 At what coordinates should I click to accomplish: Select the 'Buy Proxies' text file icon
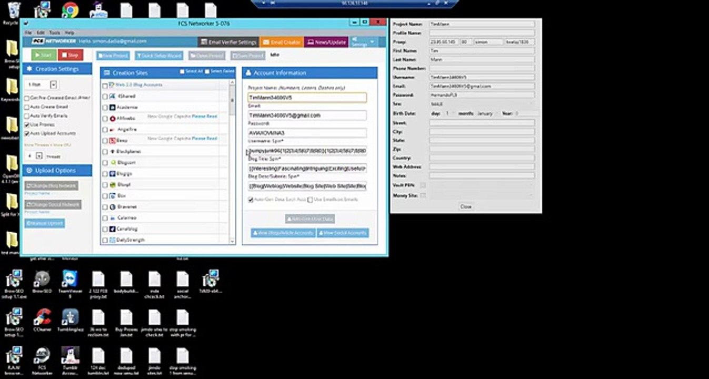point(126,322)
